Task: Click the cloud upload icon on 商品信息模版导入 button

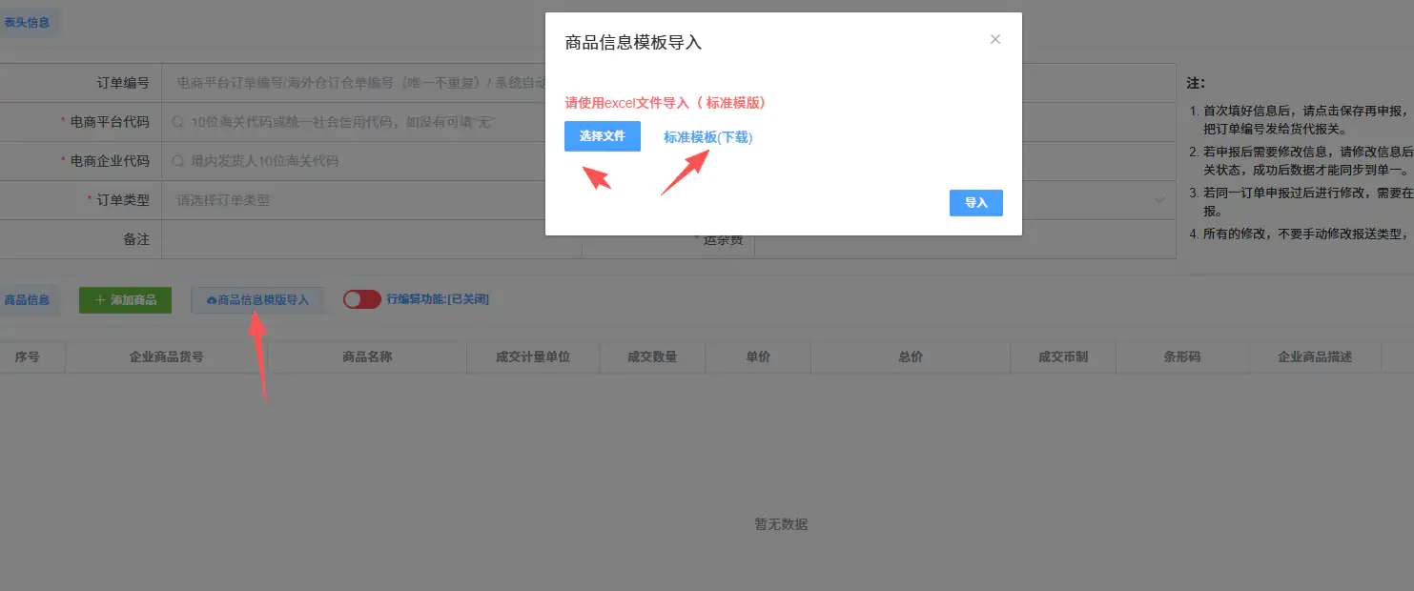Action: click(x=212, y=299)
